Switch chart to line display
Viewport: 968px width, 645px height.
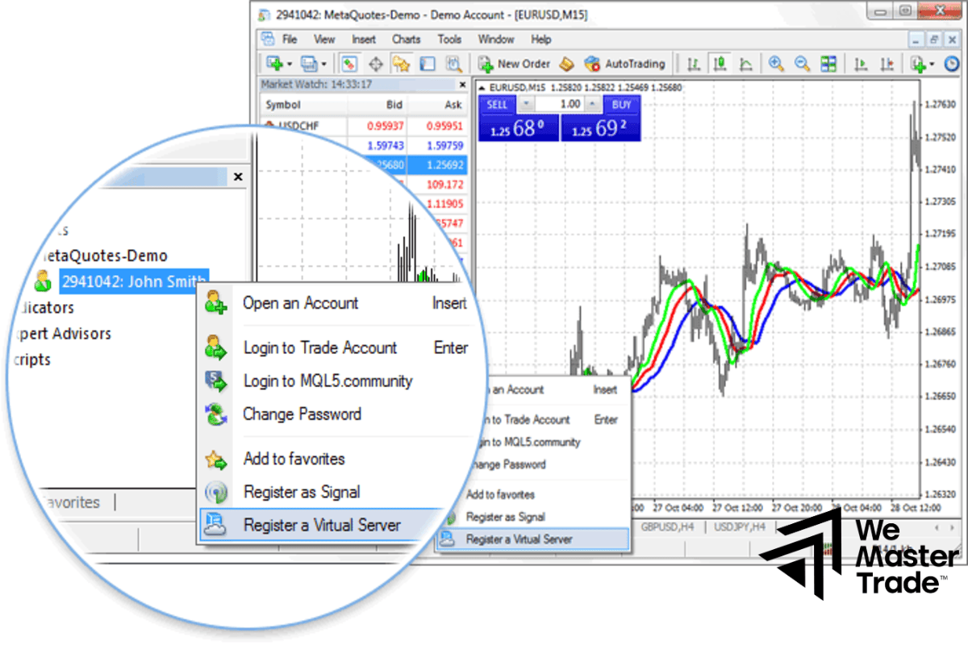(x=745, y=63)
